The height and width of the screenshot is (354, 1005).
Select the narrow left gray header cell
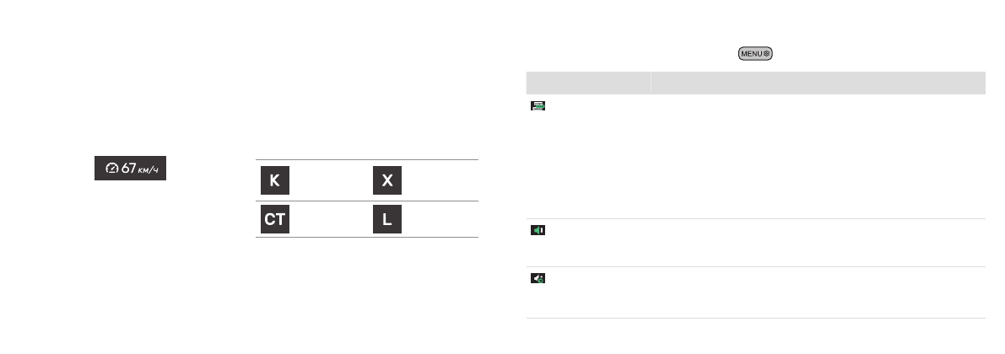588,83
